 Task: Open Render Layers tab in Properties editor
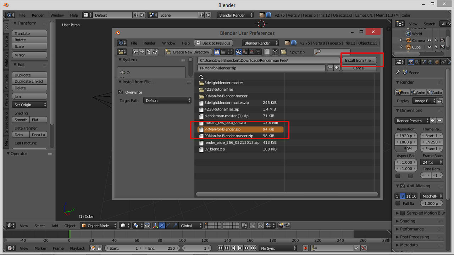tap(417, 62)
